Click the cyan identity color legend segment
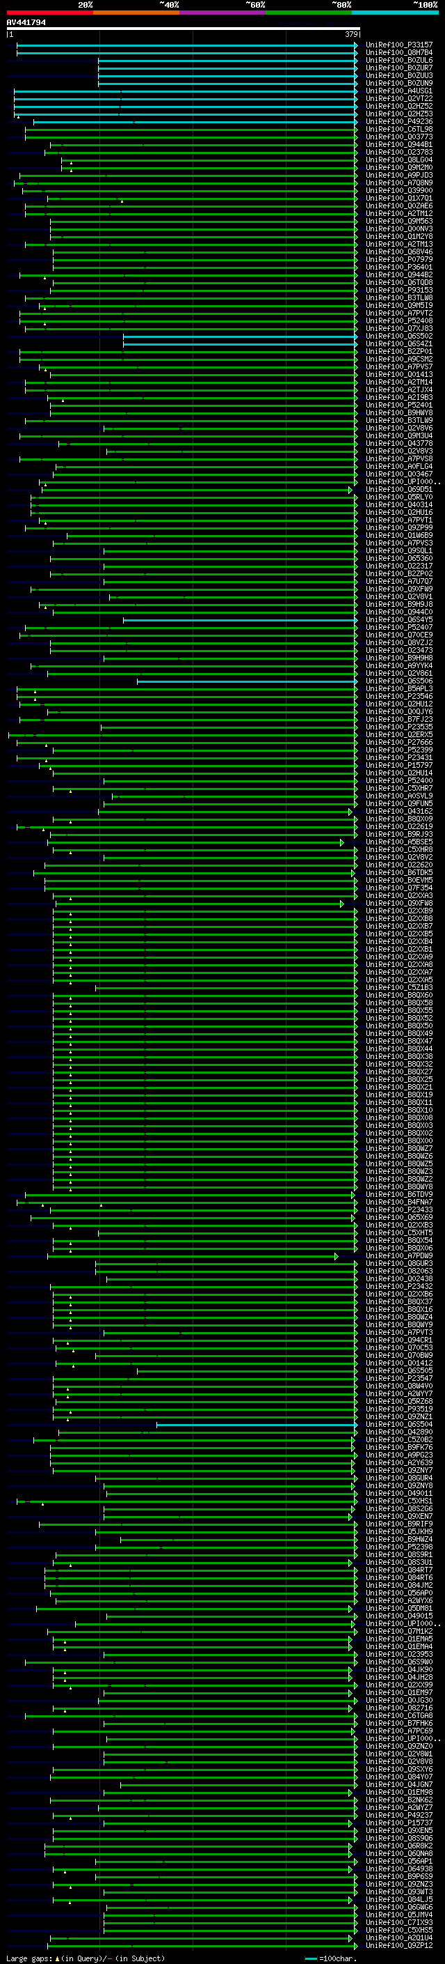Image resolution: width=445 pixels, height=1964 pixels. pyautogui.click(x=396, y=13)
